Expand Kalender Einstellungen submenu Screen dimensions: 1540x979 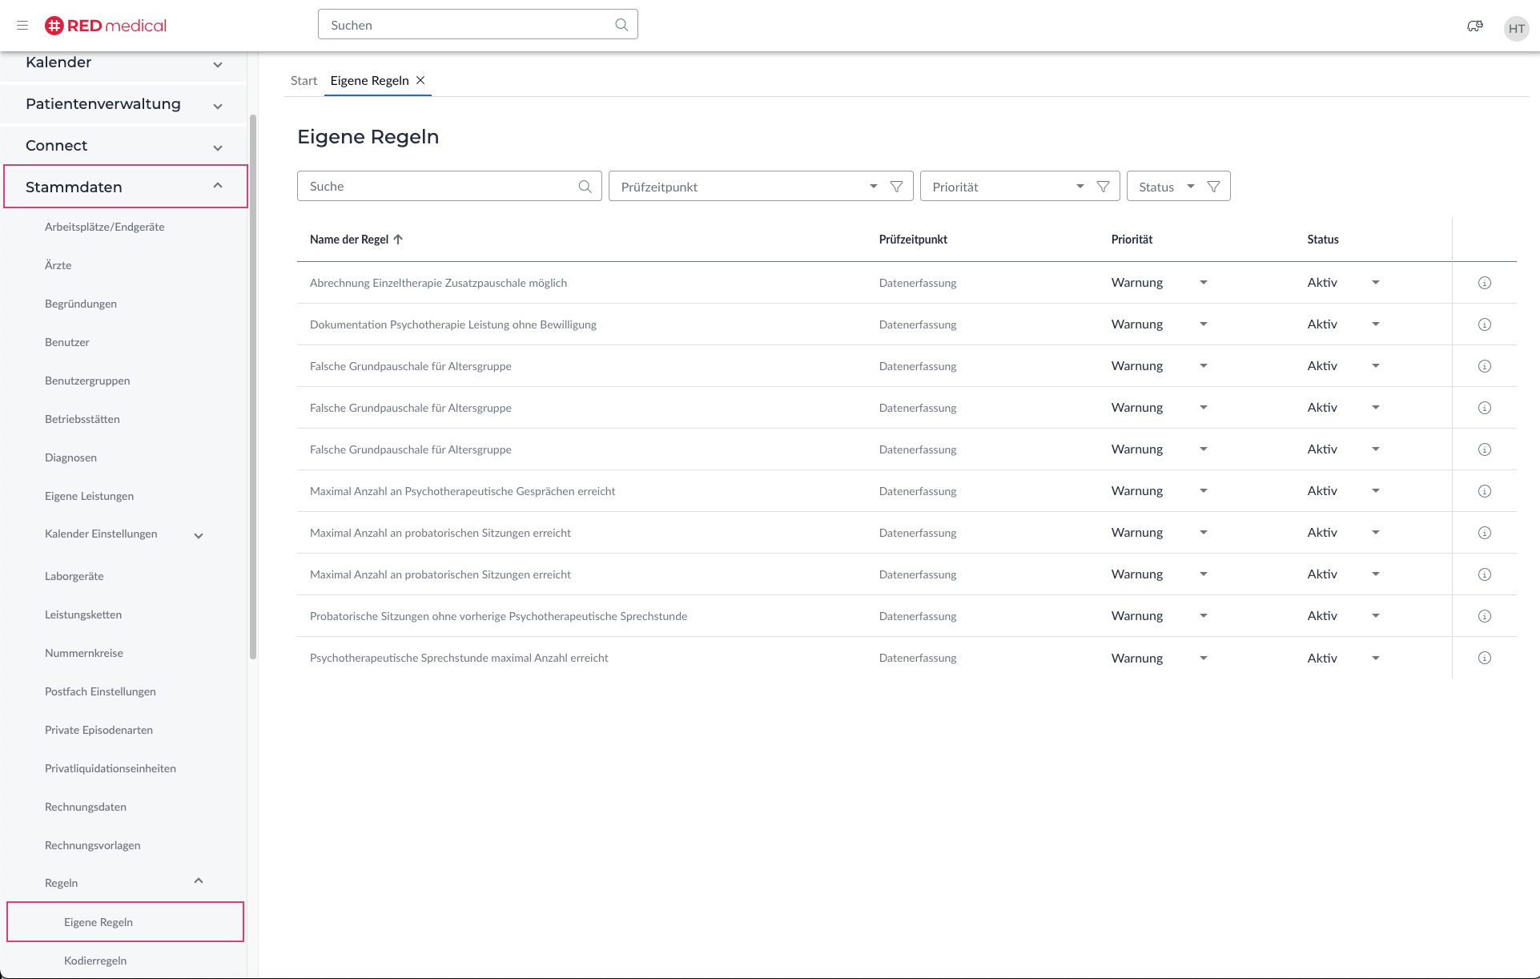coord(199,535)
